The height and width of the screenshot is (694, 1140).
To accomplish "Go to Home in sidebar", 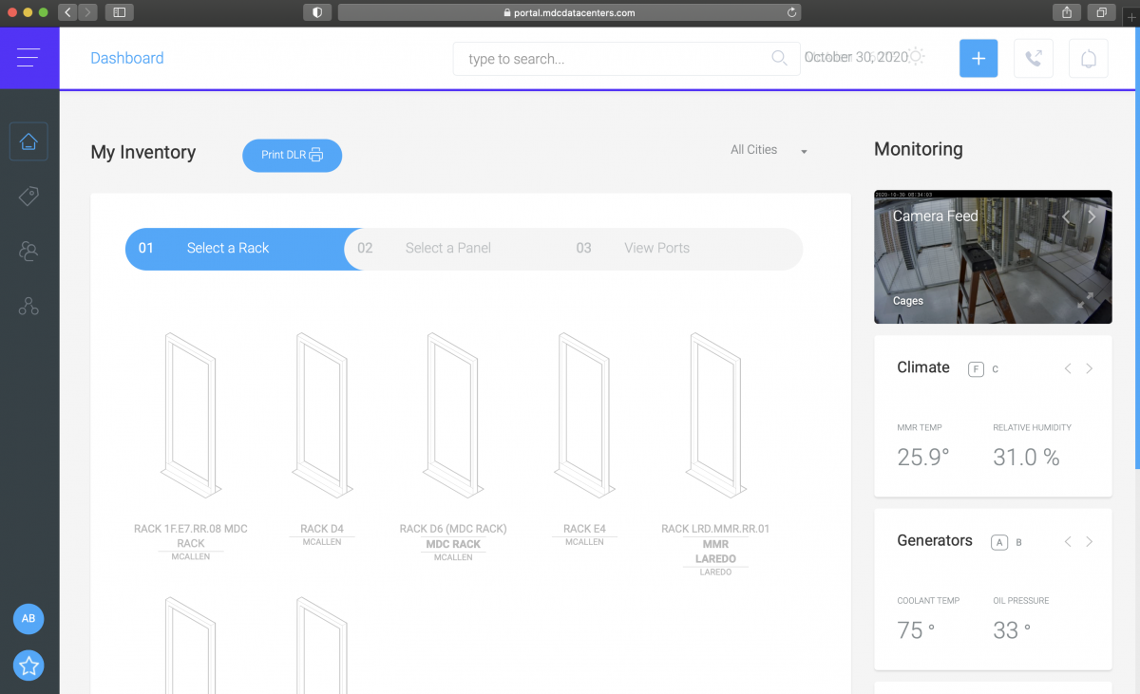I will coord(28,141).
